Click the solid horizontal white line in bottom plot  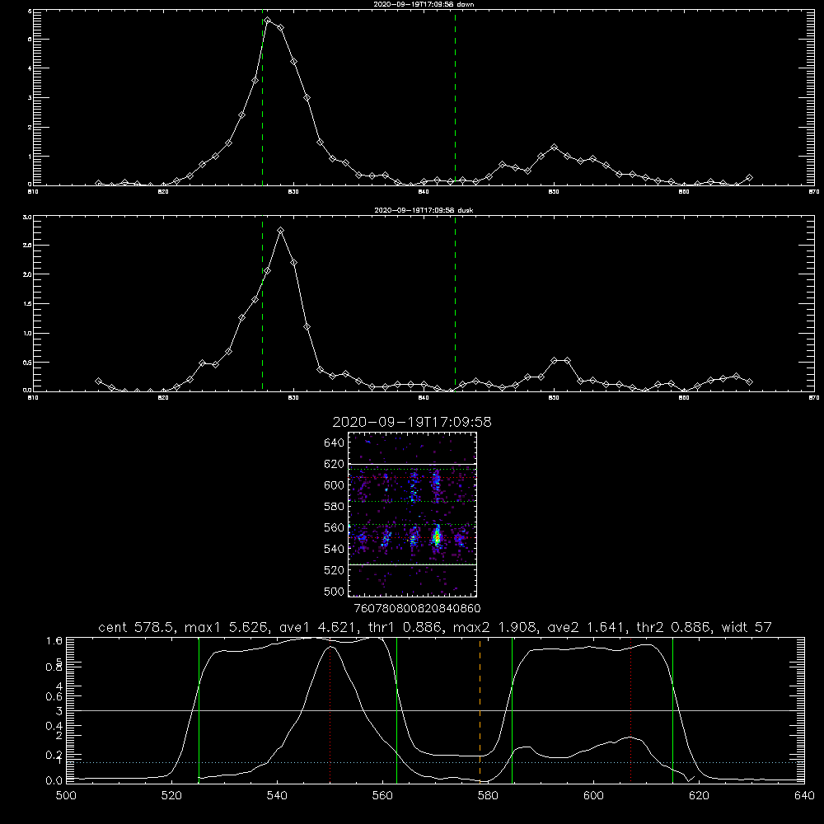435,710
